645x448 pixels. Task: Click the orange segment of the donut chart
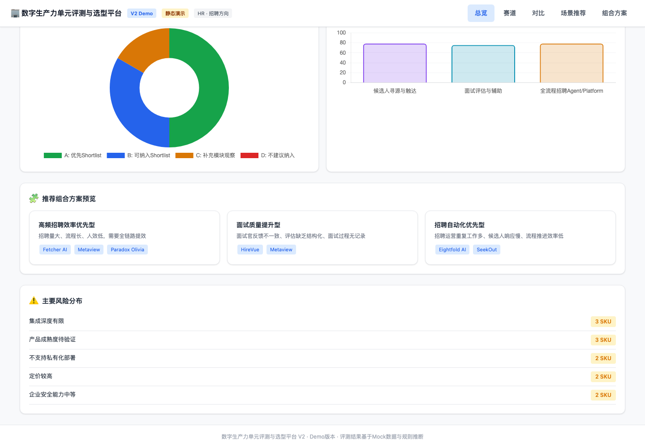[x=146, y=50]
